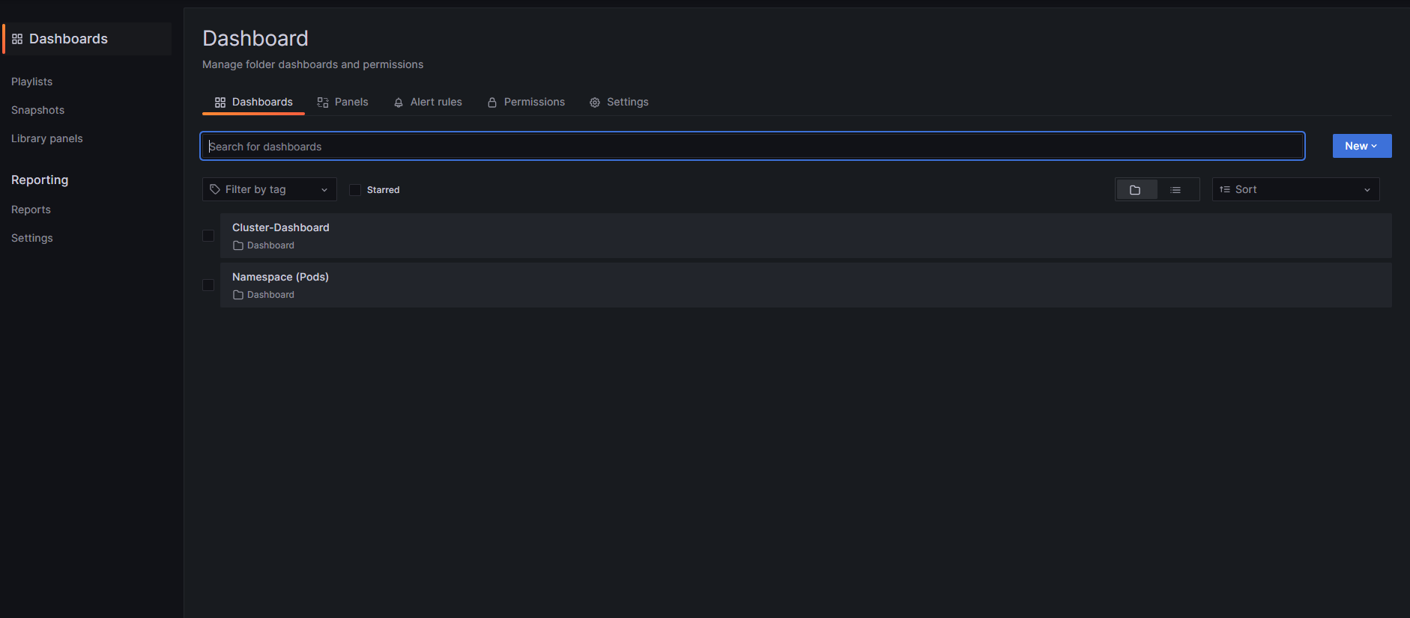Switch to list view layout icon
Screen dimensions: 1410x618
click(1175, 190)
